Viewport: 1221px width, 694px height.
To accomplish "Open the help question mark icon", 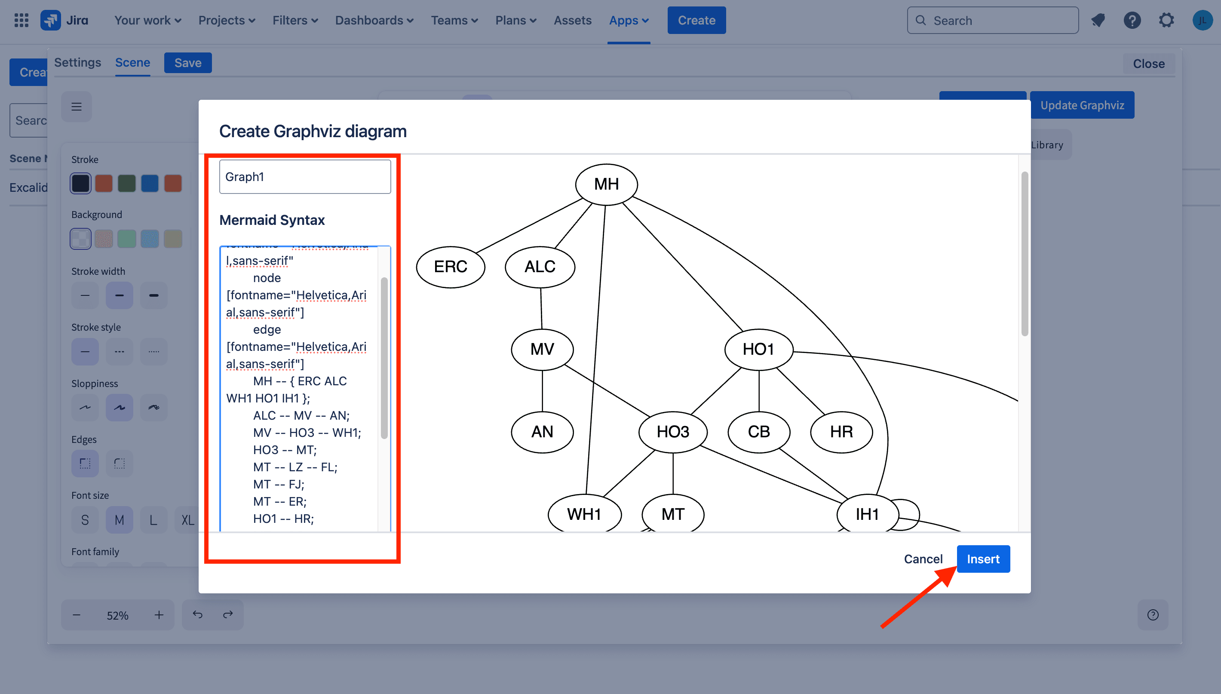I will coord(1132,21).
